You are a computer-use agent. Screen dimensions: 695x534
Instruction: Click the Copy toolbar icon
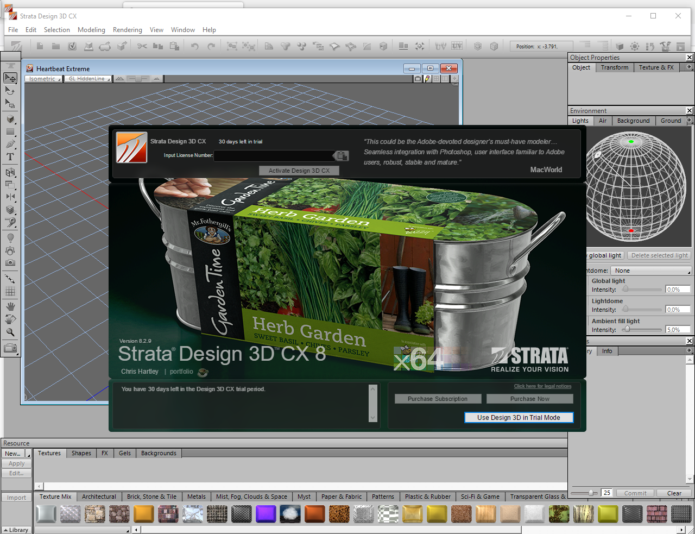coord(158,46)
